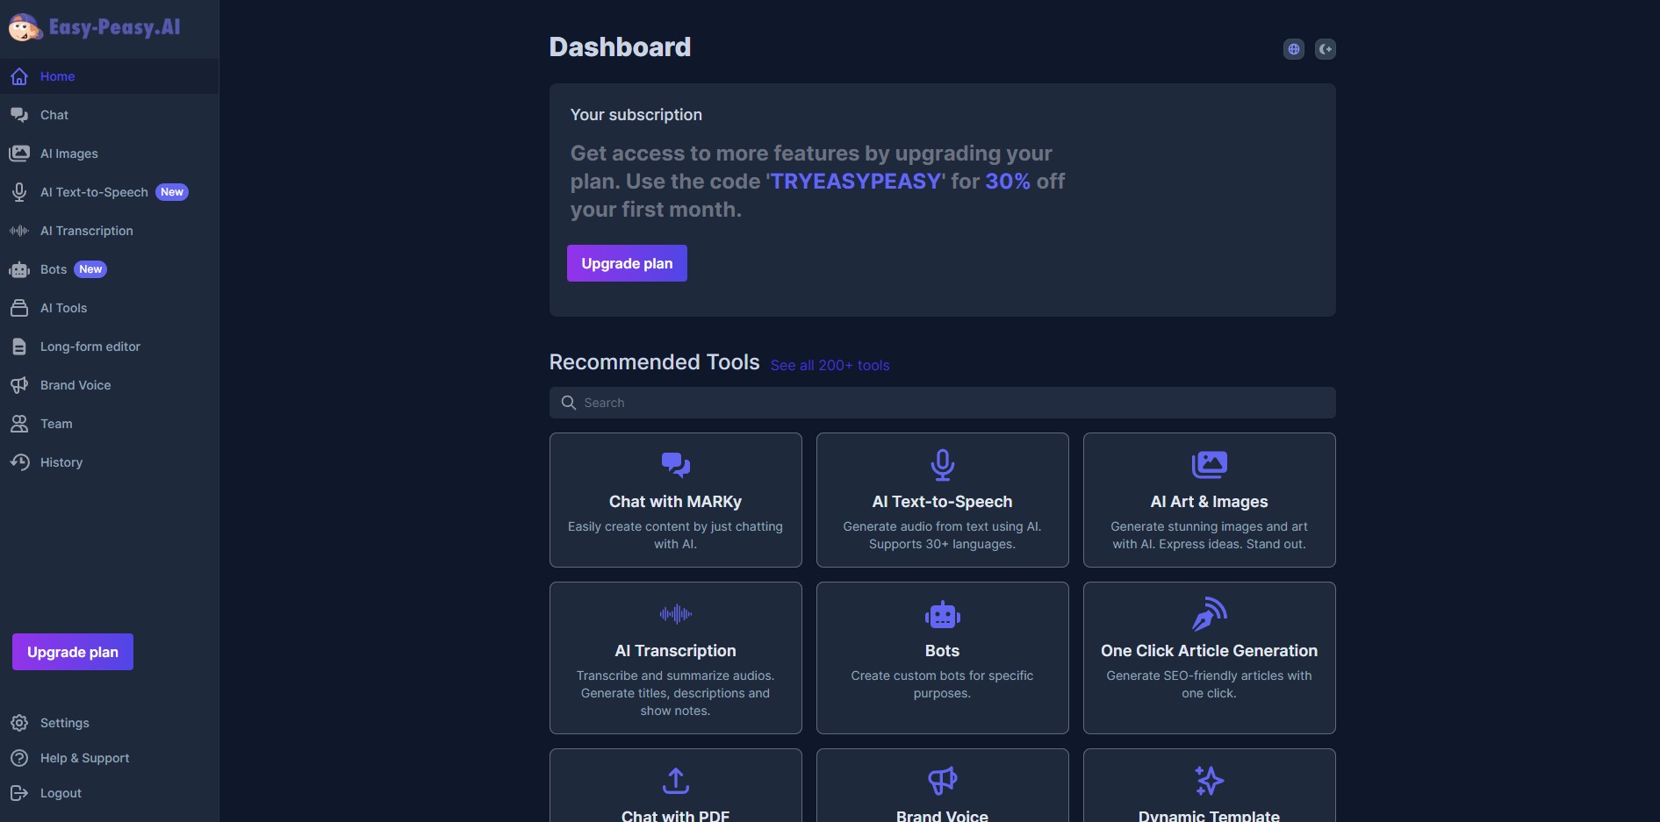The image size is (1660, 822).
Task: Click 'Generate SEO-friendly articles' description
Action: [x=1210, y=684]
